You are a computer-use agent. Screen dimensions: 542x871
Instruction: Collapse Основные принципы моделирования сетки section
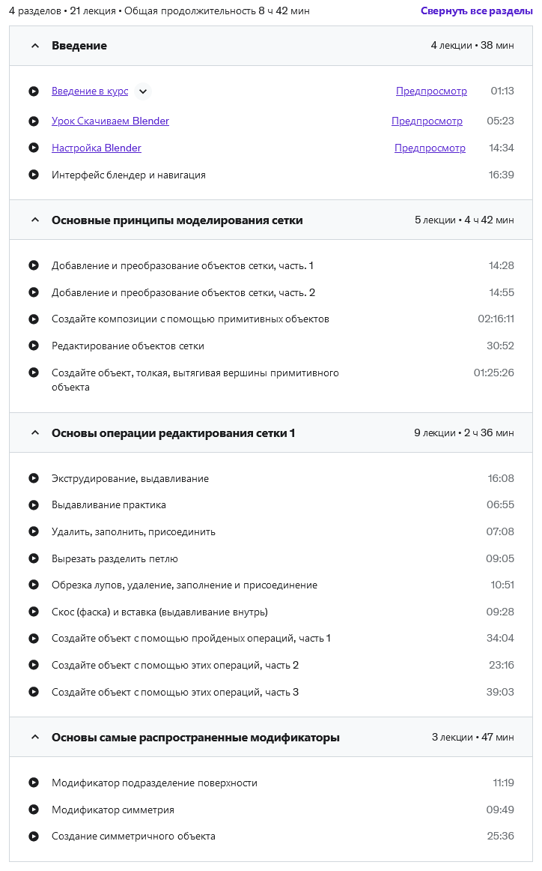point(34,220)
